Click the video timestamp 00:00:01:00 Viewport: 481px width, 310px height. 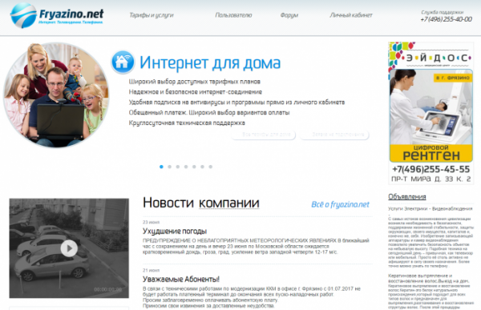[107, 289]
